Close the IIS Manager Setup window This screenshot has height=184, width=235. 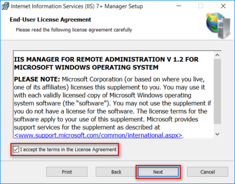coord(223,6)
